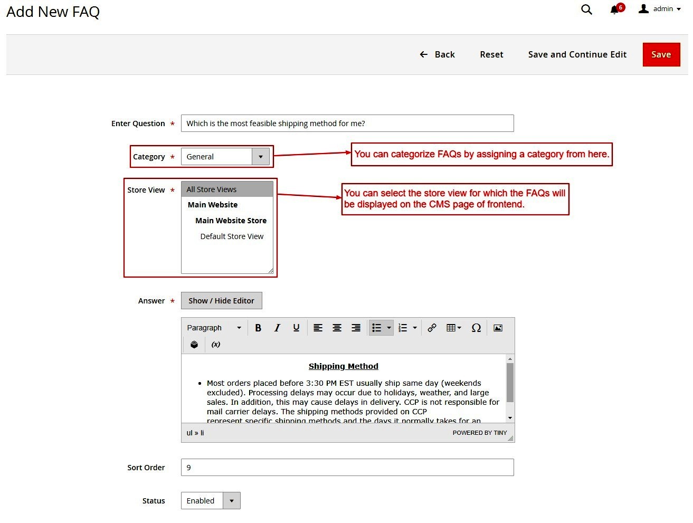Screen dimensions: 693x523
Task: Open the Status dropdown
Action: coord(231,500)
